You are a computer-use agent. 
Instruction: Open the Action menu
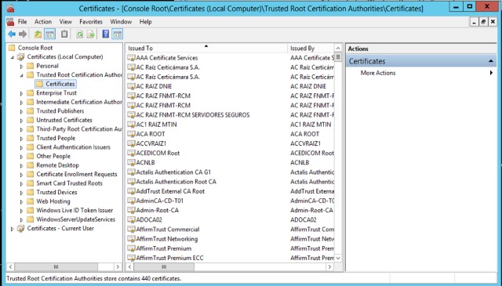(x=43, y=22)
